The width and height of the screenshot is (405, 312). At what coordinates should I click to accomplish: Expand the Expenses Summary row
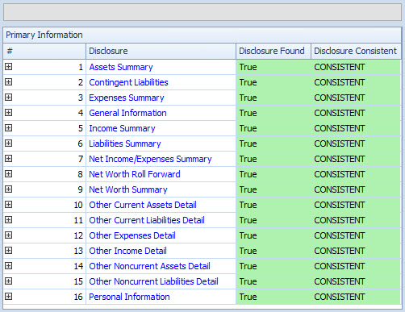[9, 97]
